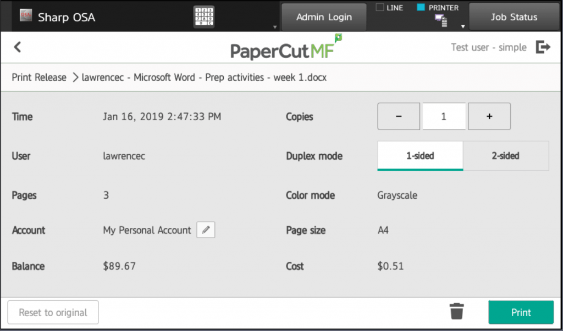Click the copies count field
Viewport: 563px width, 331px height.
click(x=444, y=116)
